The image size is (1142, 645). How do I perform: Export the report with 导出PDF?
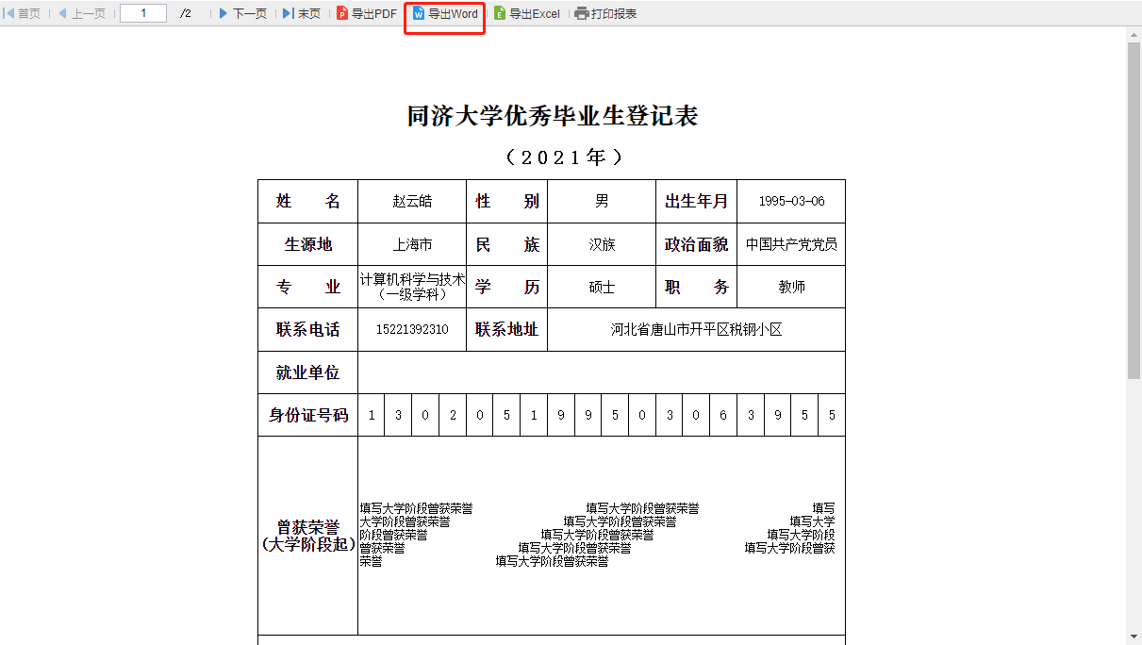coord(367,14)
